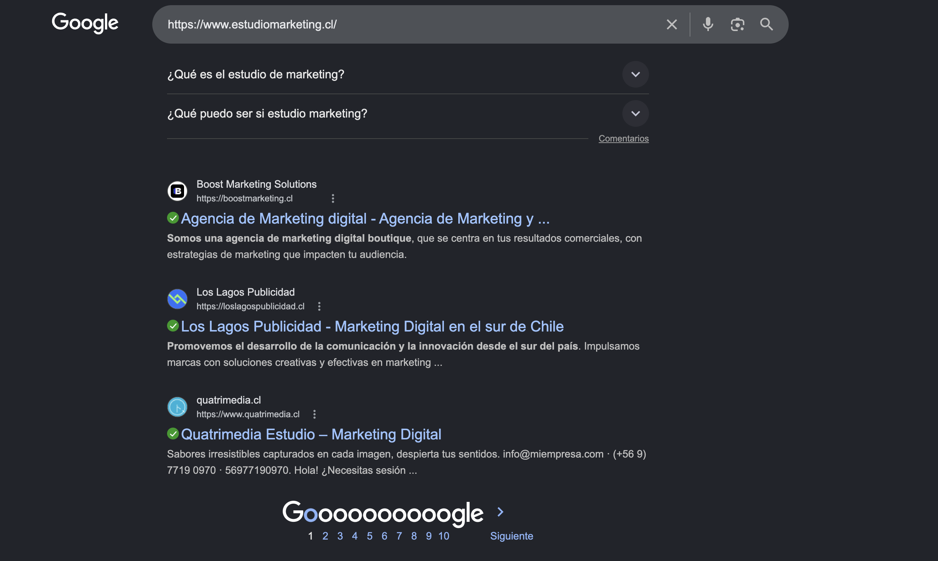Screen dimensions: 938x561
Task: Expand '¿Qué puedo ser si estudio marketing?' question
Action: pos(408,113)
